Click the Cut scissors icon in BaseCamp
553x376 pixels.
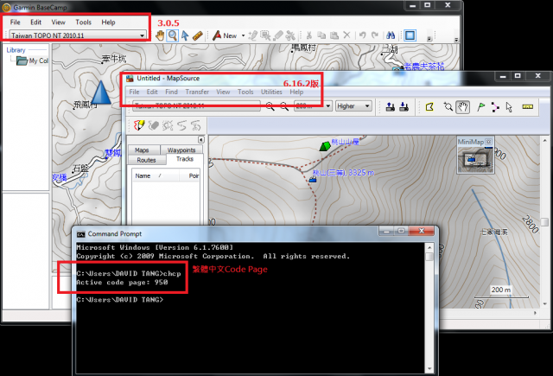coord(309,35)
